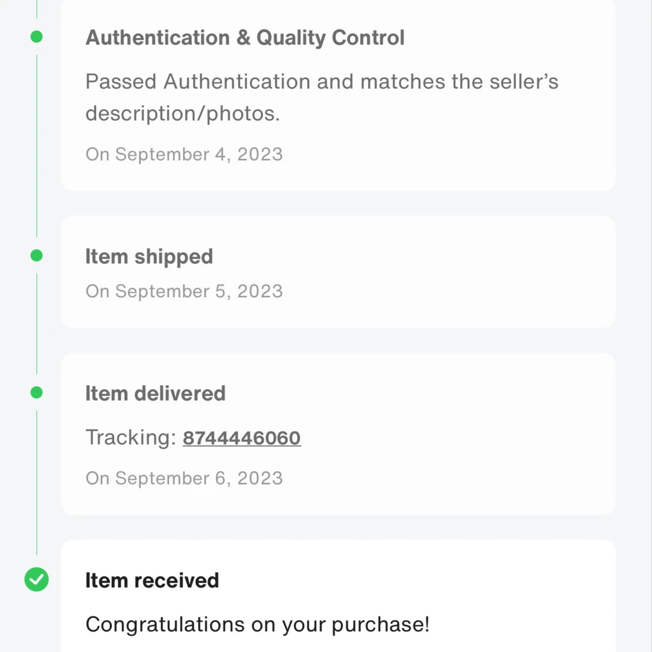Click the Item delivered heading
Image resolution: width=652 pixels, height=652 pixels.
155,394
